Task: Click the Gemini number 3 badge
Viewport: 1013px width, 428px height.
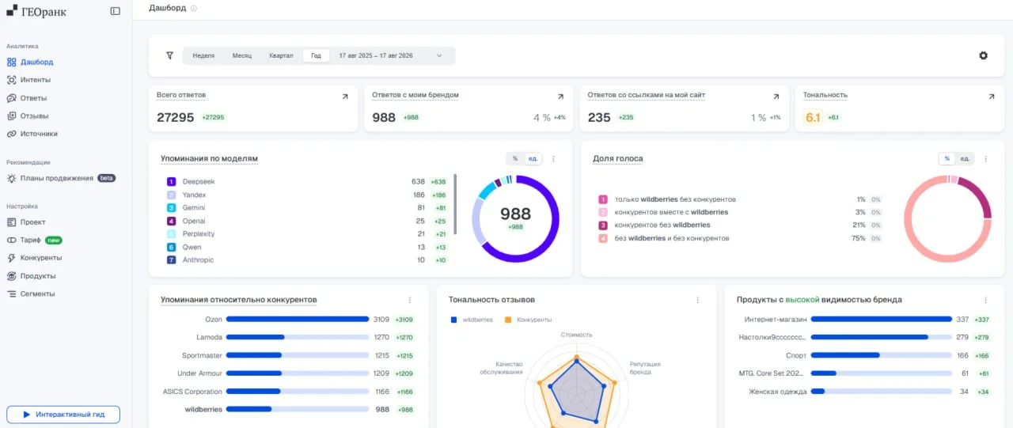Action: [171, 207]
